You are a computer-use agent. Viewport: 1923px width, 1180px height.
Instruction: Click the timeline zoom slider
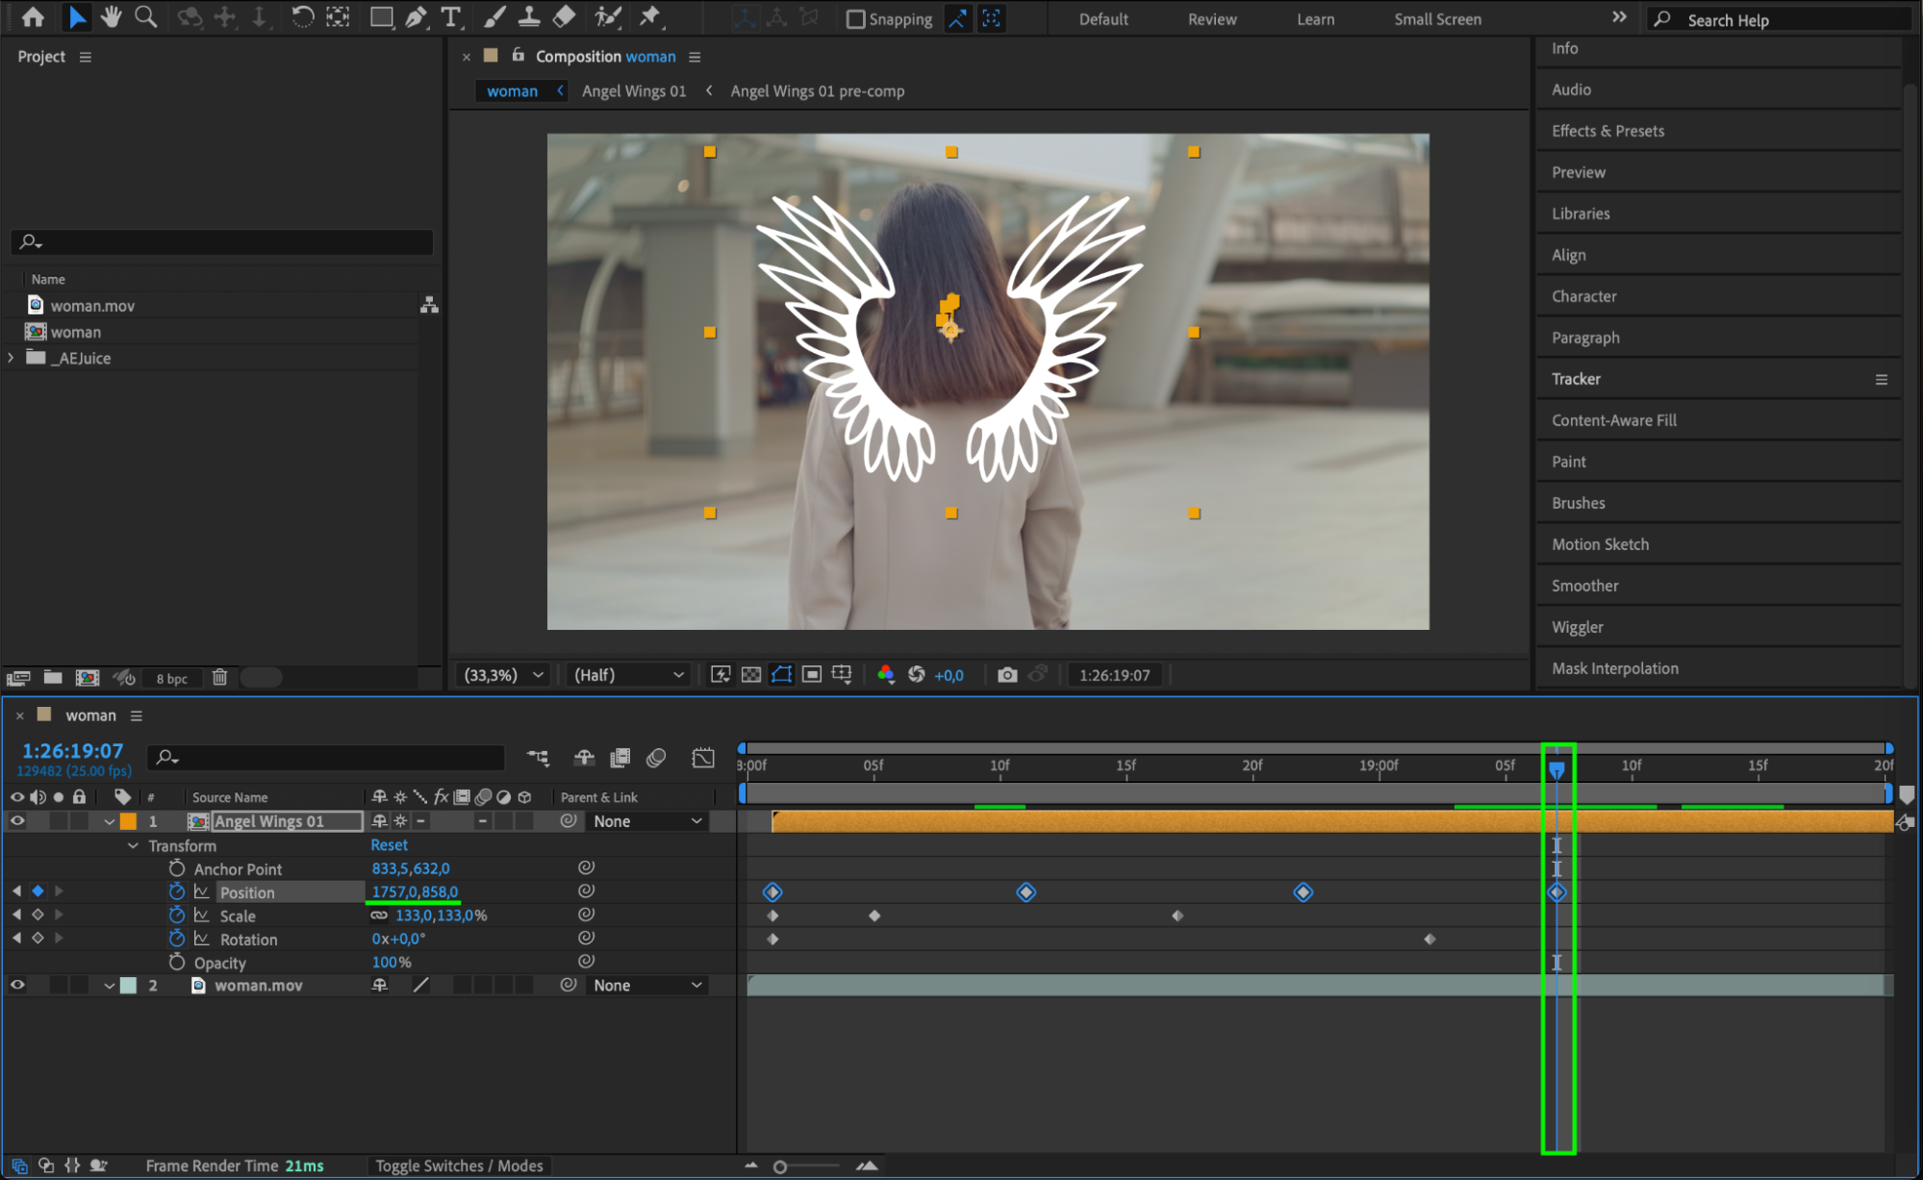[x=780, y=1167]
